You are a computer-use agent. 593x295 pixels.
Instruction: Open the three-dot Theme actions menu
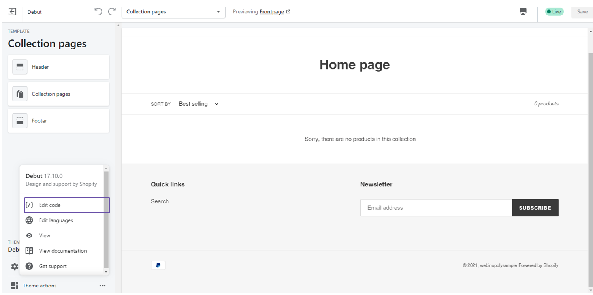[102, 286]
